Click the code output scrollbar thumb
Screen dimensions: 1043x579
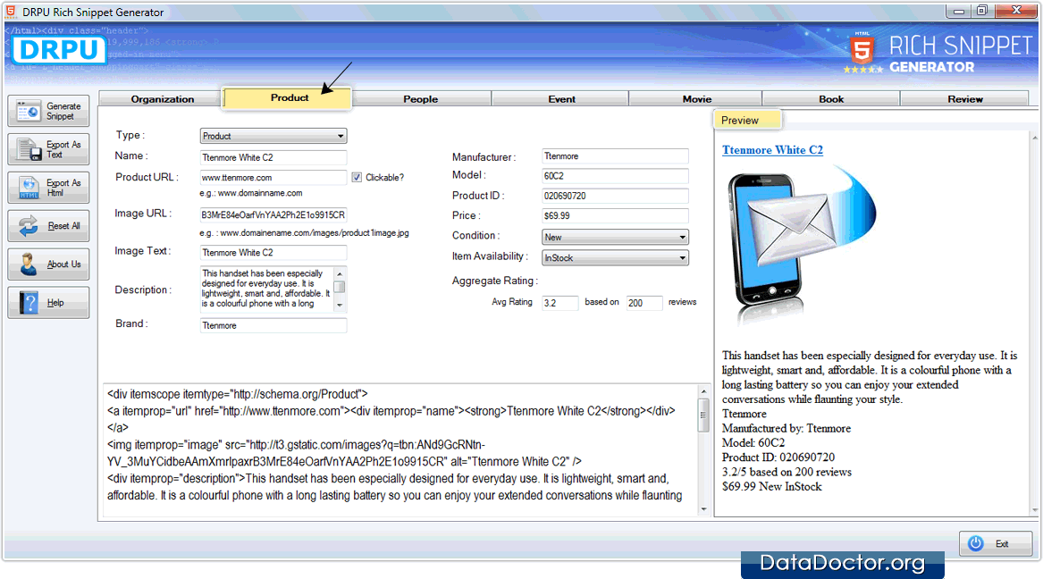(703, 415)
